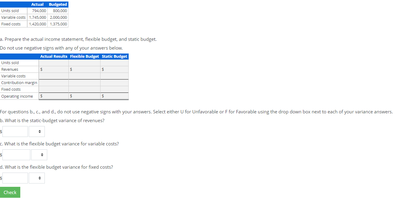Open the variance type dropdown for question c

point(39,154)
